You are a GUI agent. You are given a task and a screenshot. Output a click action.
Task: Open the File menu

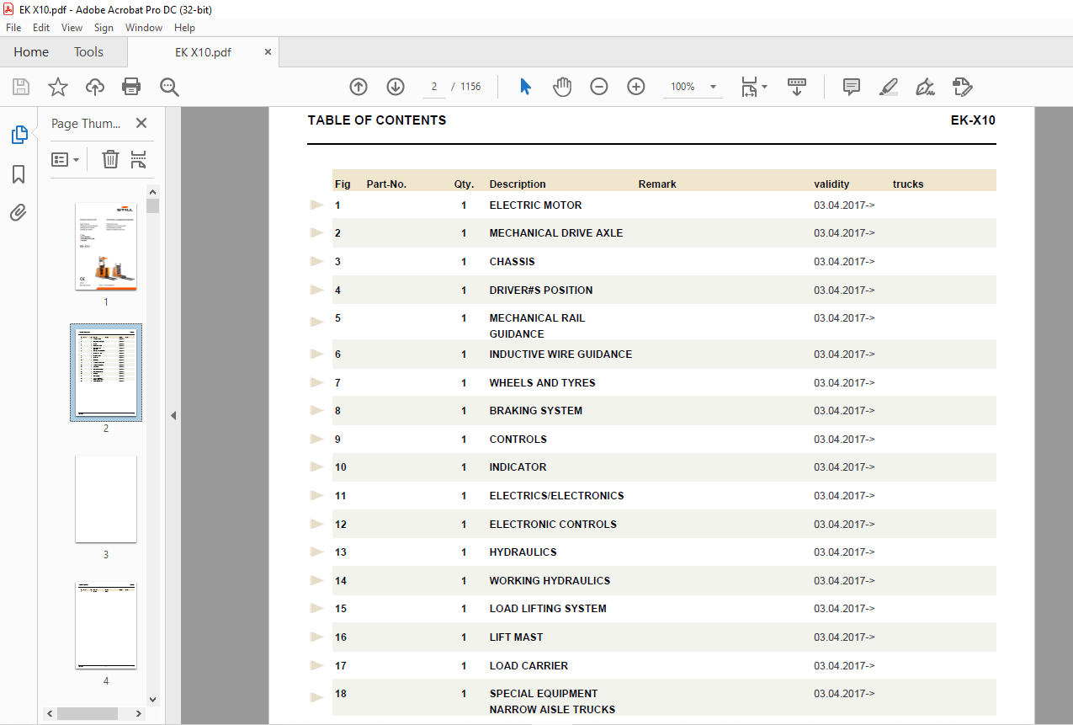coord(13,28)
